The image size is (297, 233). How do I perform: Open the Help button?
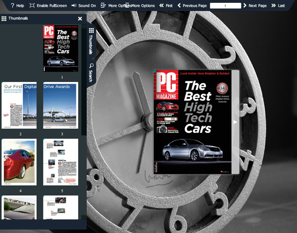(x=17, y=6)
